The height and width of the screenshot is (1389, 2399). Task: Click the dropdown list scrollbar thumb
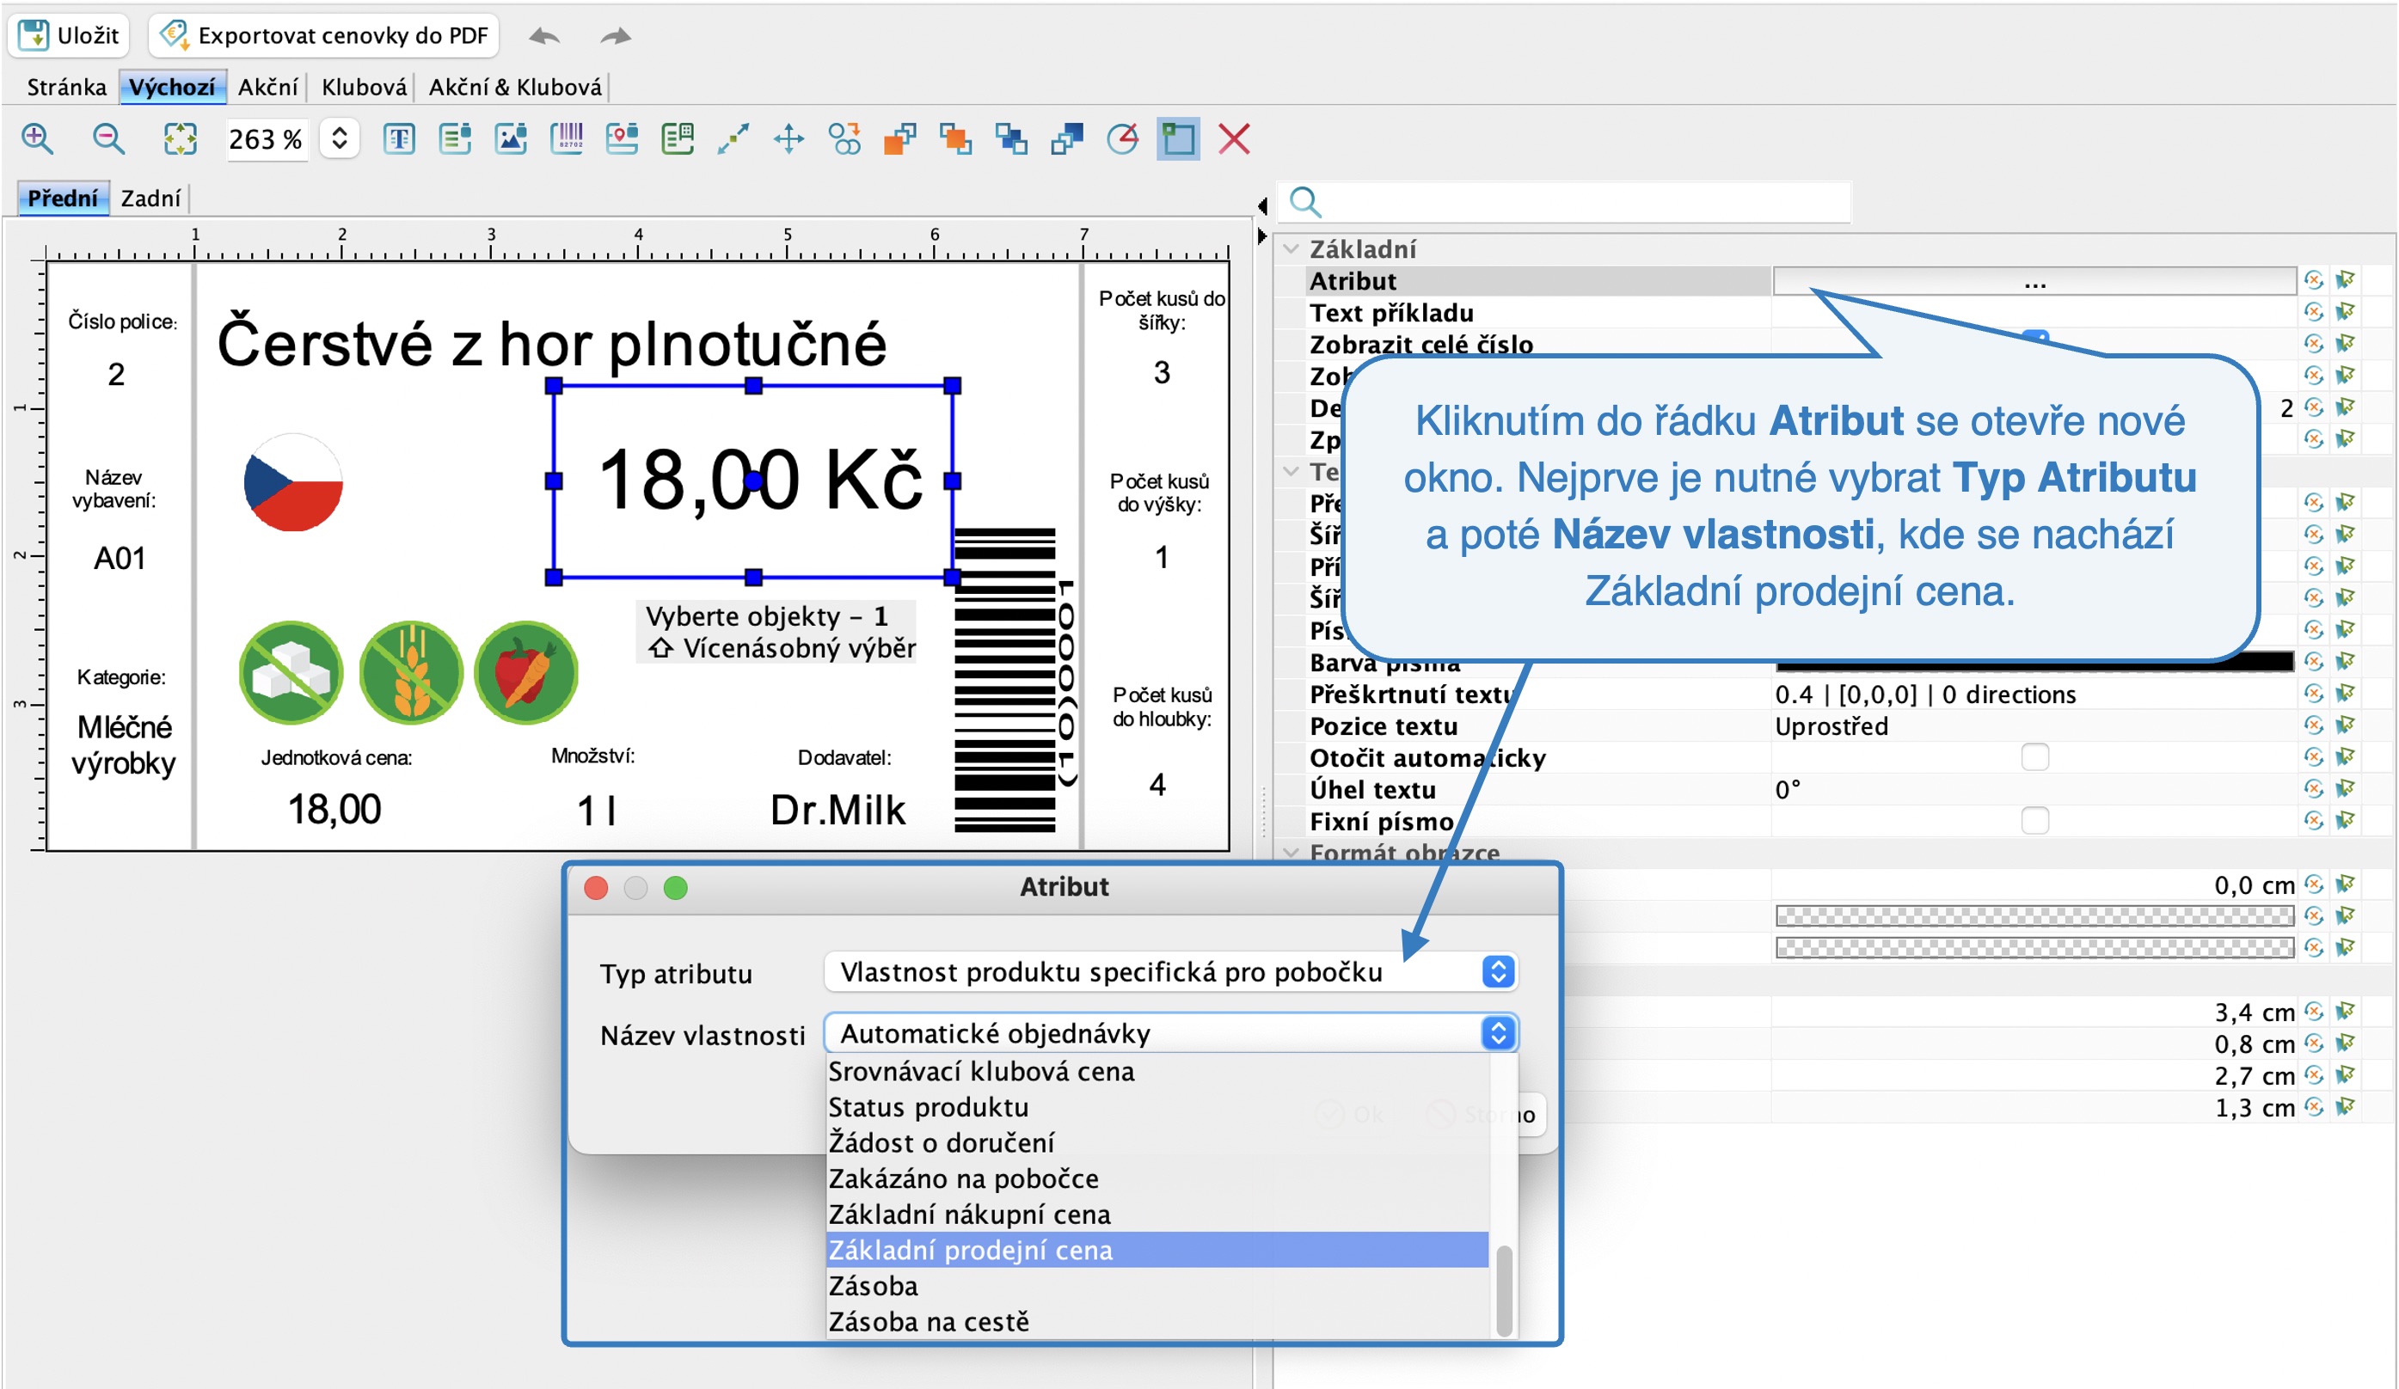[x=1504, y=1291]
